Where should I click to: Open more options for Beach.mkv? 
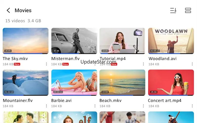click(x=143, y=106)
